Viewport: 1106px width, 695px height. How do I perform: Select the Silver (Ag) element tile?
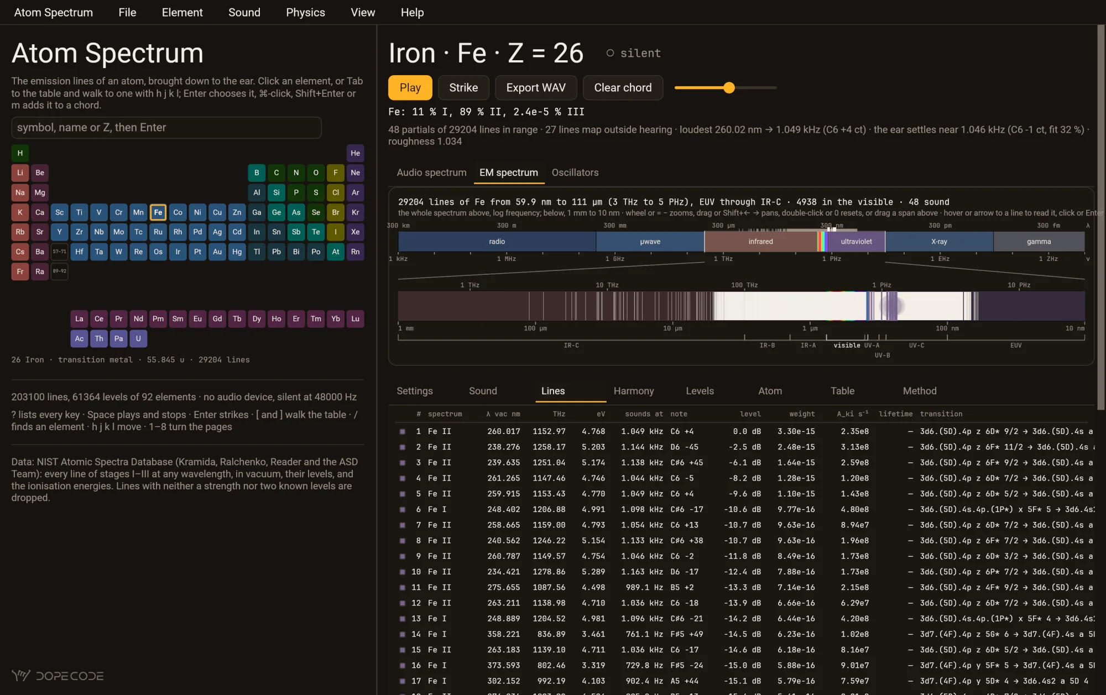217,232
